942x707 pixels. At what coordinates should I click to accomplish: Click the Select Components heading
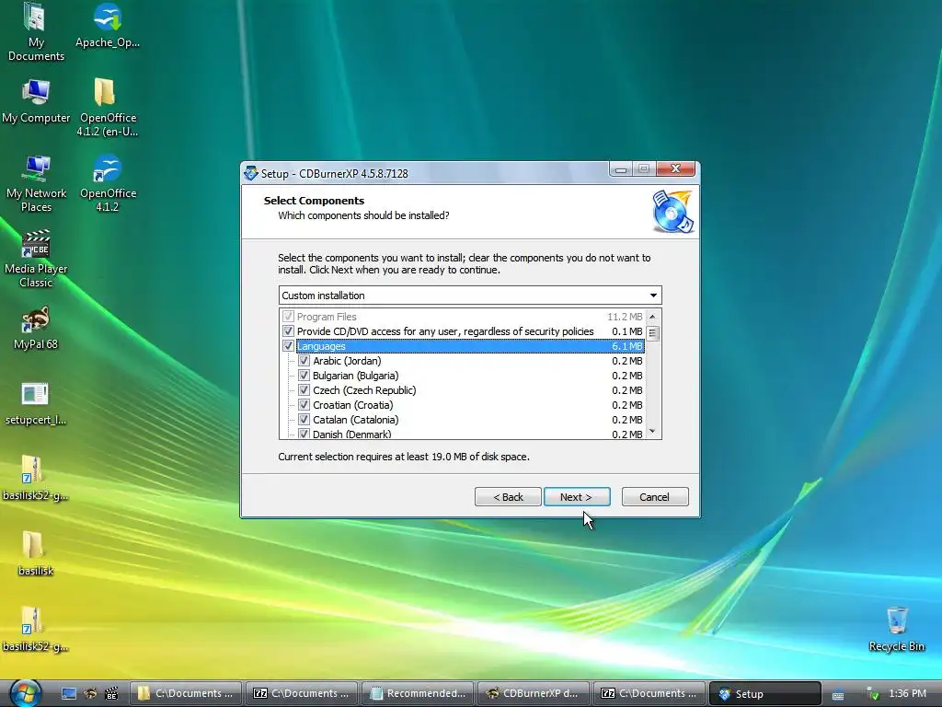[314, 200]
